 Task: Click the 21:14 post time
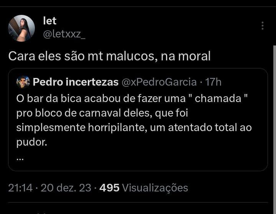(19, 188)
